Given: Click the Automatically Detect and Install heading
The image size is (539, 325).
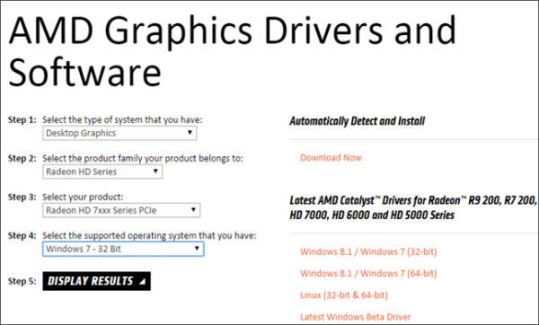Looking at the screenshot, I should coord(358,121).
